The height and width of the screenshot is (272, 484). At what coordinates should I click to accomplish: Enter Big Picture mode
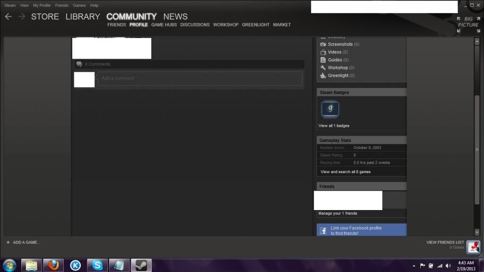(x=468, y=25)
